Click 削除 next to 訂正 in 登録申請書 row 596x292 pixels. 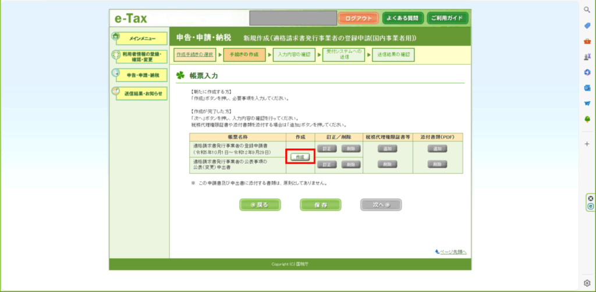tap(351, 148)
